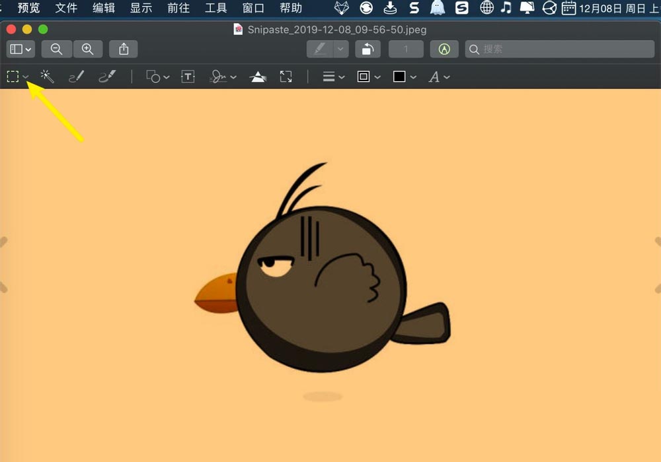661x462 pixels.
Task: Click the page number field showing 1
Action: [x=406, y=49]
